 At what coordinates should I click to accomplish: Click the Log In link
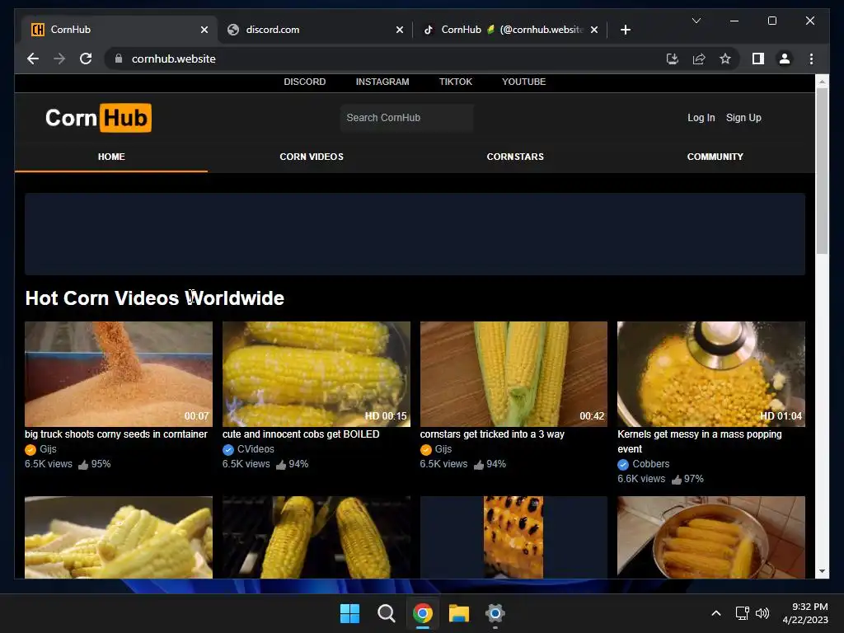pyautogui.click(x=701, y=117)
